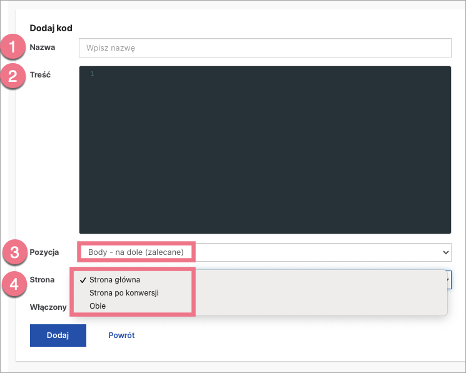Click the chevron arrow of the Pozycja select
This screenshot has height=373, width=466.
(x=445, y=252)
